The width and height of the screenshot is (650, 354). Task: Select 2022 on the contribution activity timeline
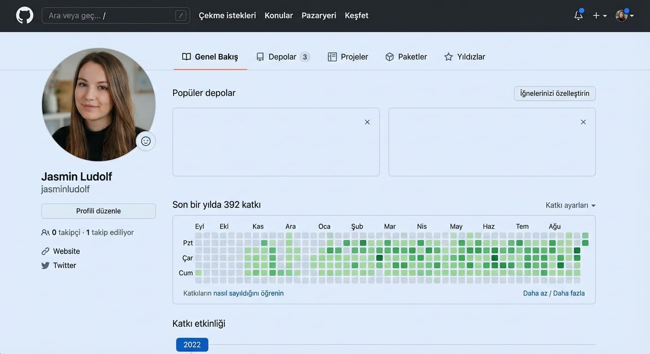click(x=192, y=344)
